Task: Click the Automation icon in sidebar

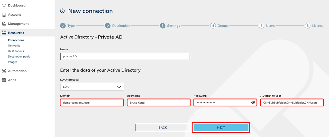Action: point(4,71)
